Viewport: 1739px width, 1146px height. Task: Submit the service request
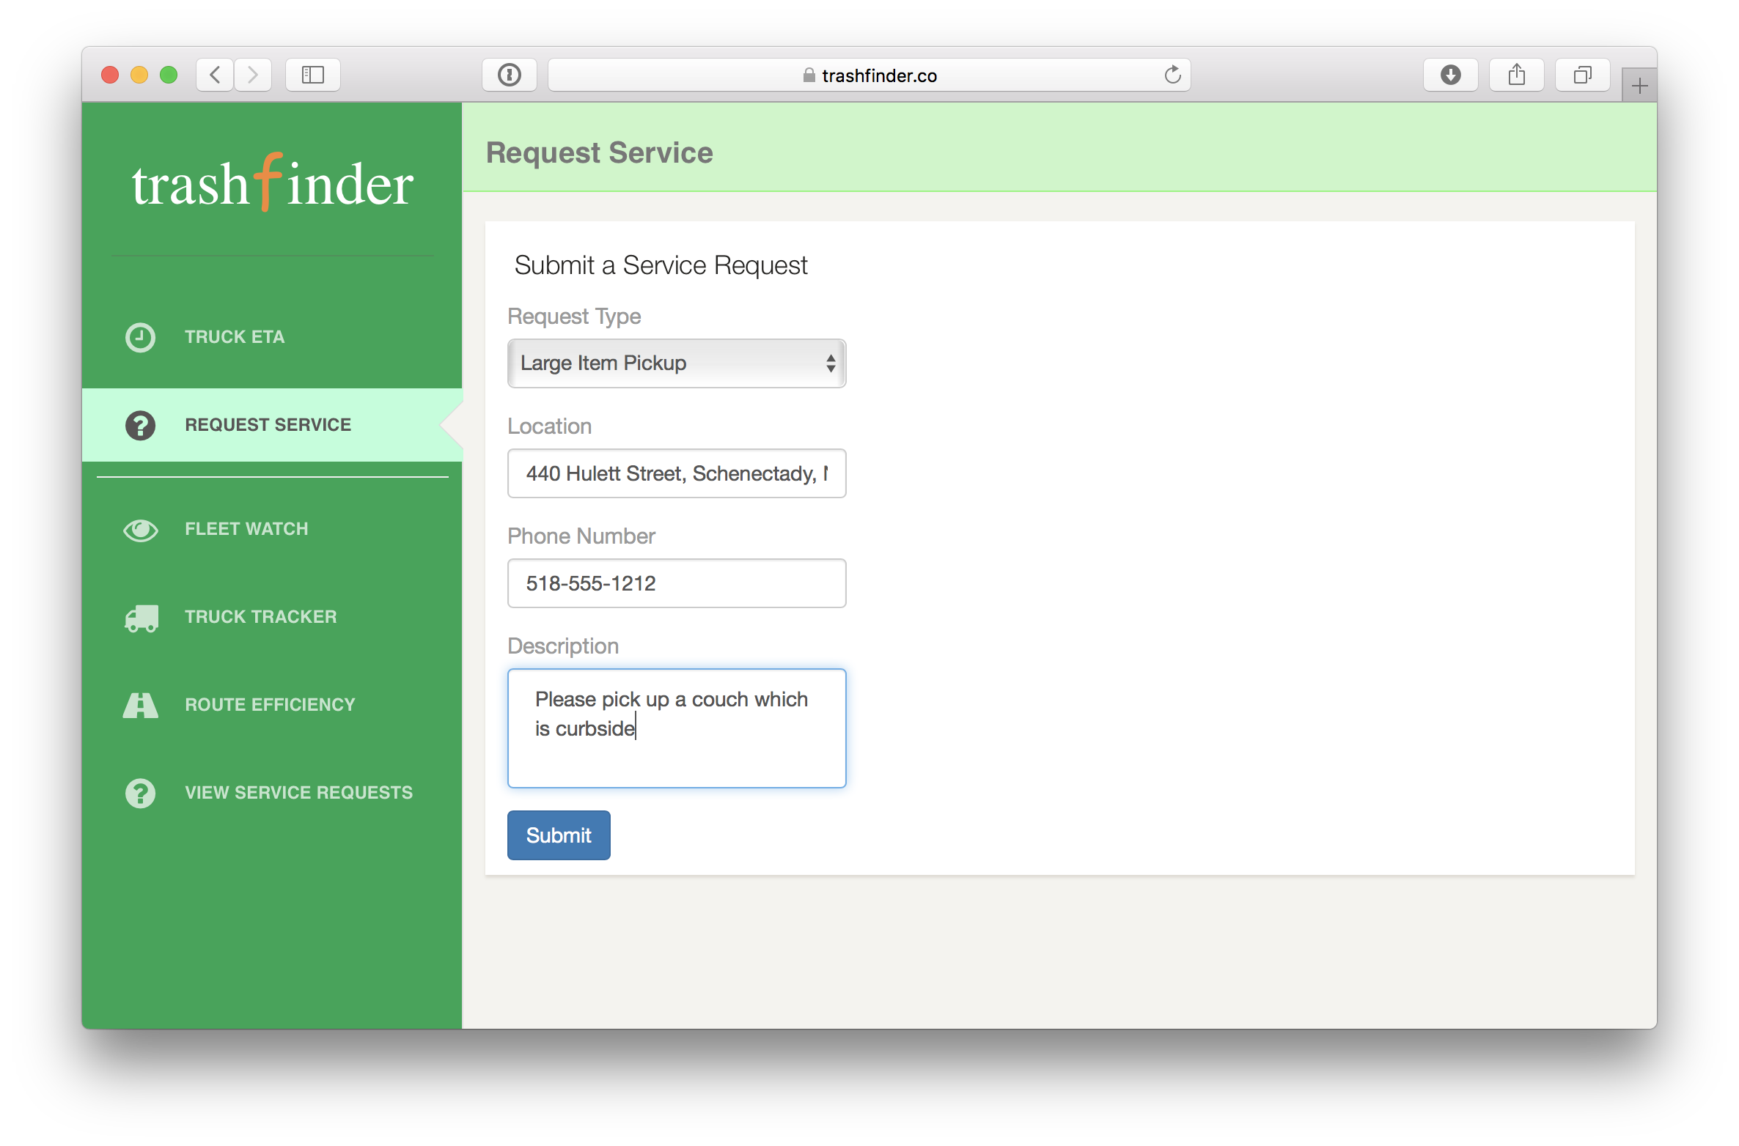point(559,835)
